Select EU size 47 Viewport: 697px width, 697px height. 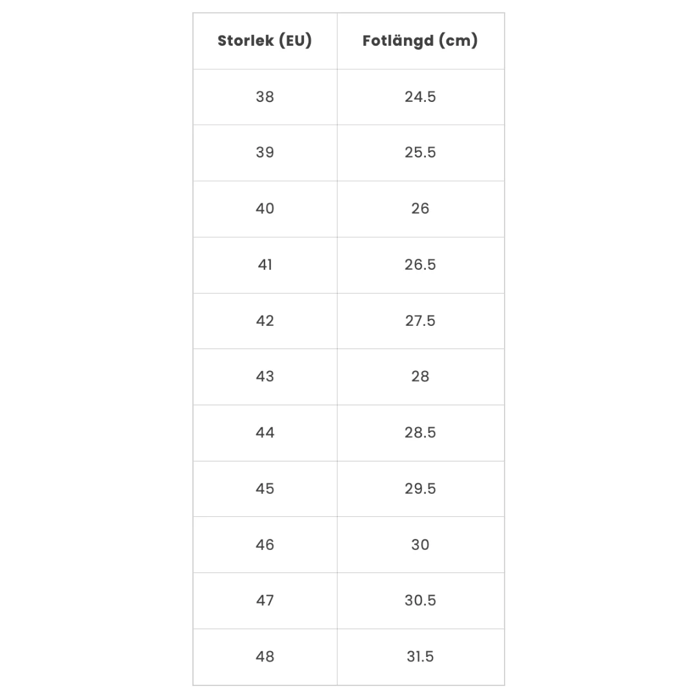(x=265, y=600)
